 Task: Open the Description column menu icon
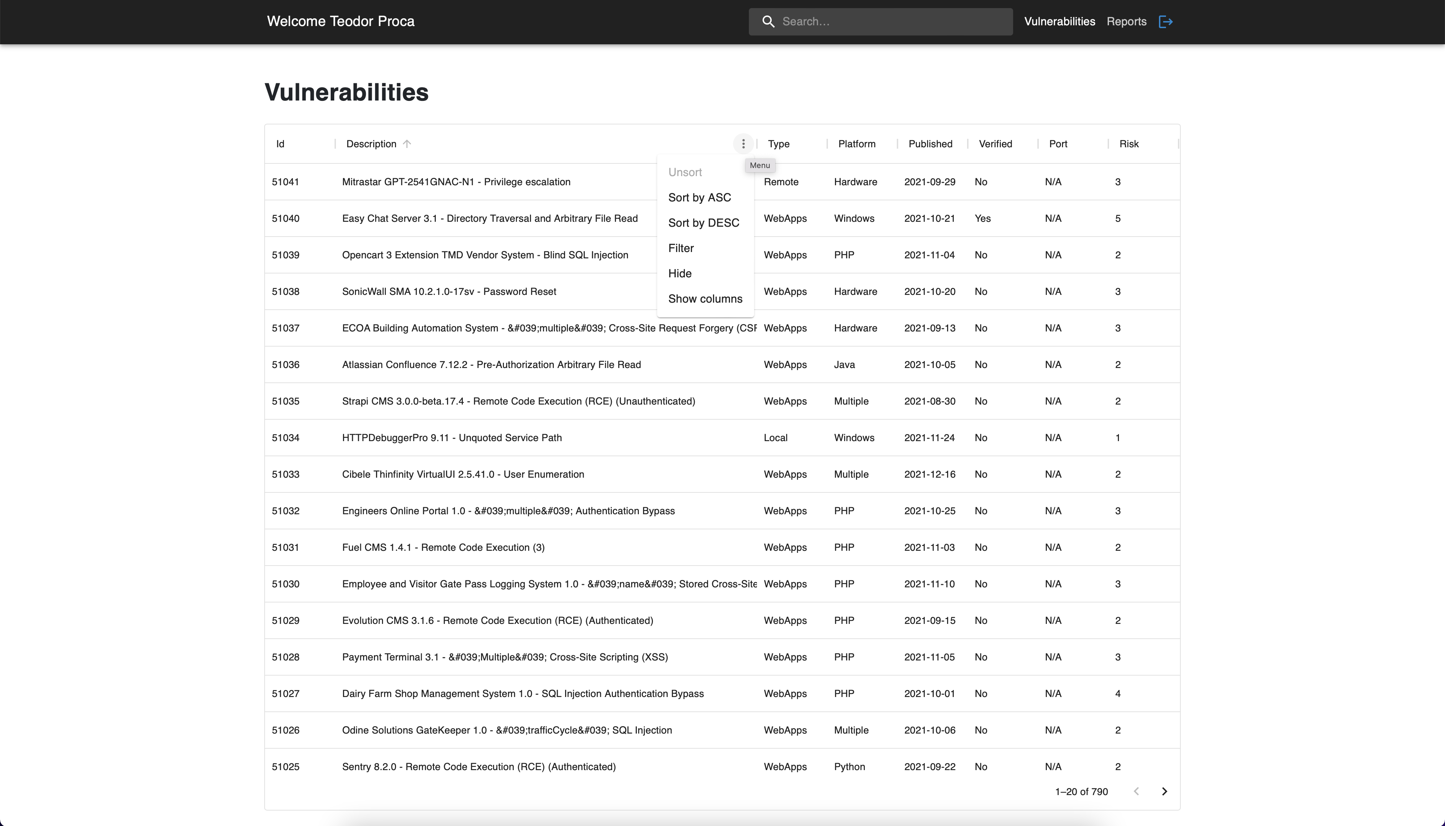pyautogui.click(x=743, y=143)
